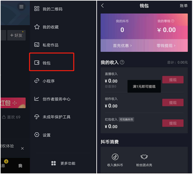This screenshot has height=174, width=193.
Task: Go back using the wallet back arrow
Action: coord(102,6)
